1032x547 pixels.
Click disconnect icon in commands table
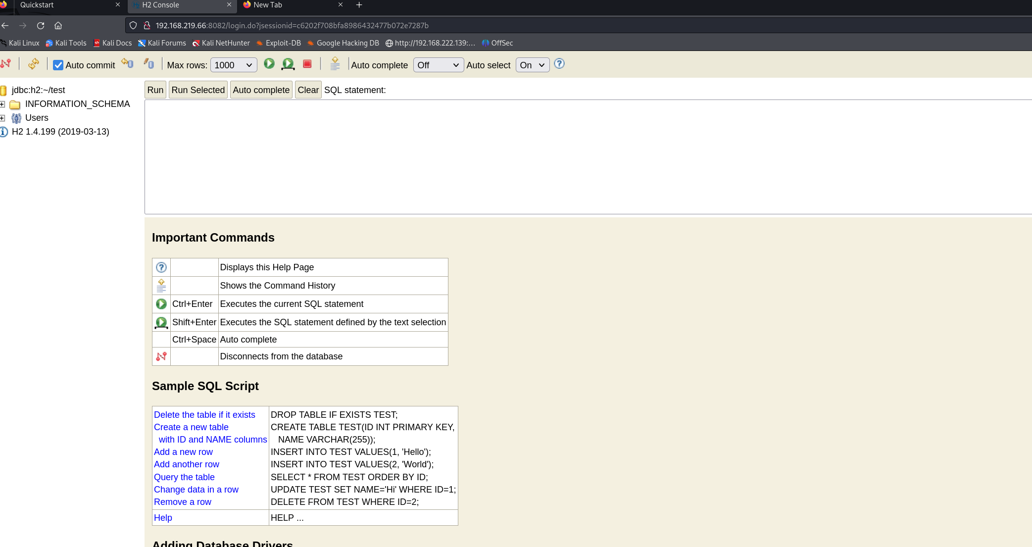(161, 356)
